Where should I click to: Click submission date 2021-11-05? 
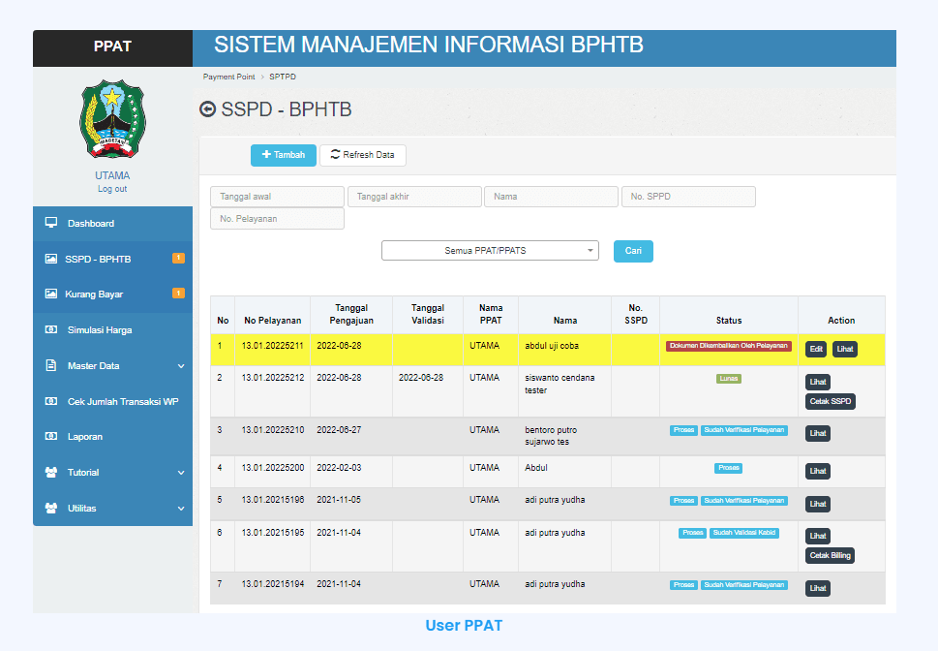[x=339, y=500]
